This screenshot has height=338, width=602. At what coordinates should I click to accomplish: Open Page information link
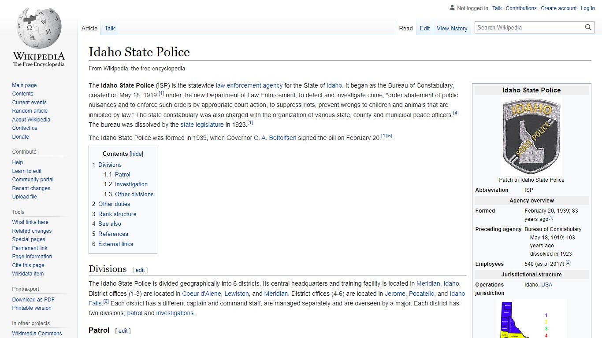(x=32, y=257)
